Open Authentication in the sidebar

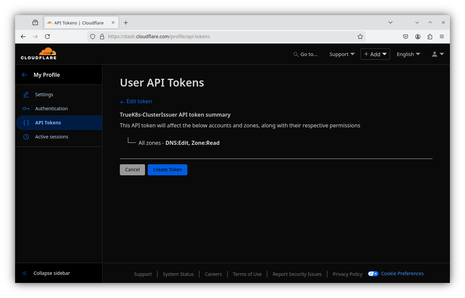coord(51,109)
